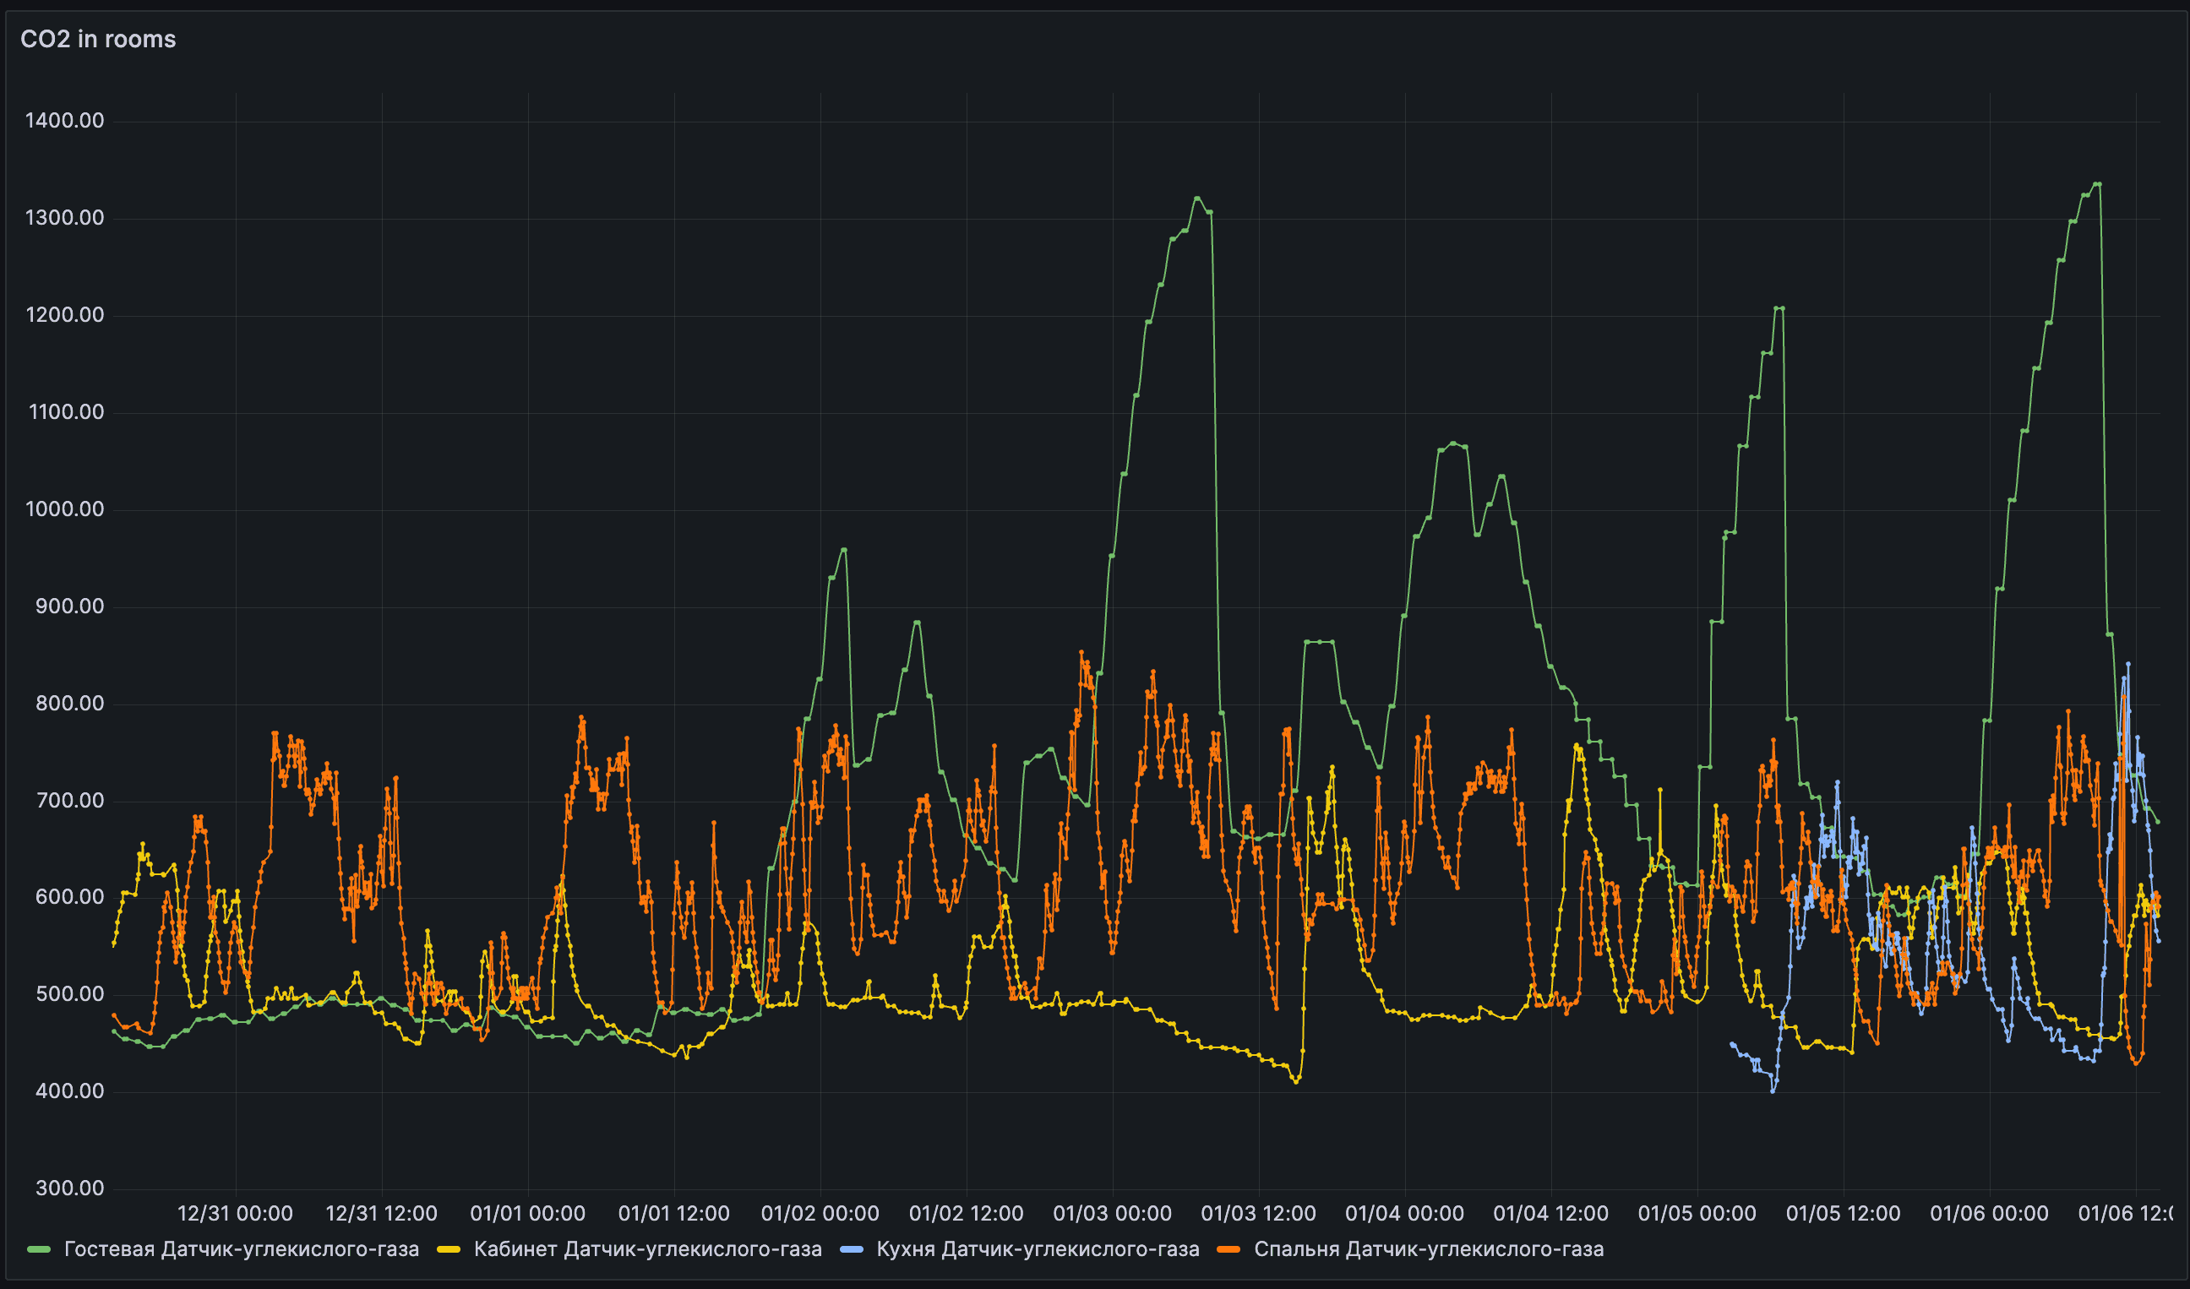This screenshot has height=1289, width=2190.
Task: Toggle the Кабинет series legend label
Action: [647, 1249]
